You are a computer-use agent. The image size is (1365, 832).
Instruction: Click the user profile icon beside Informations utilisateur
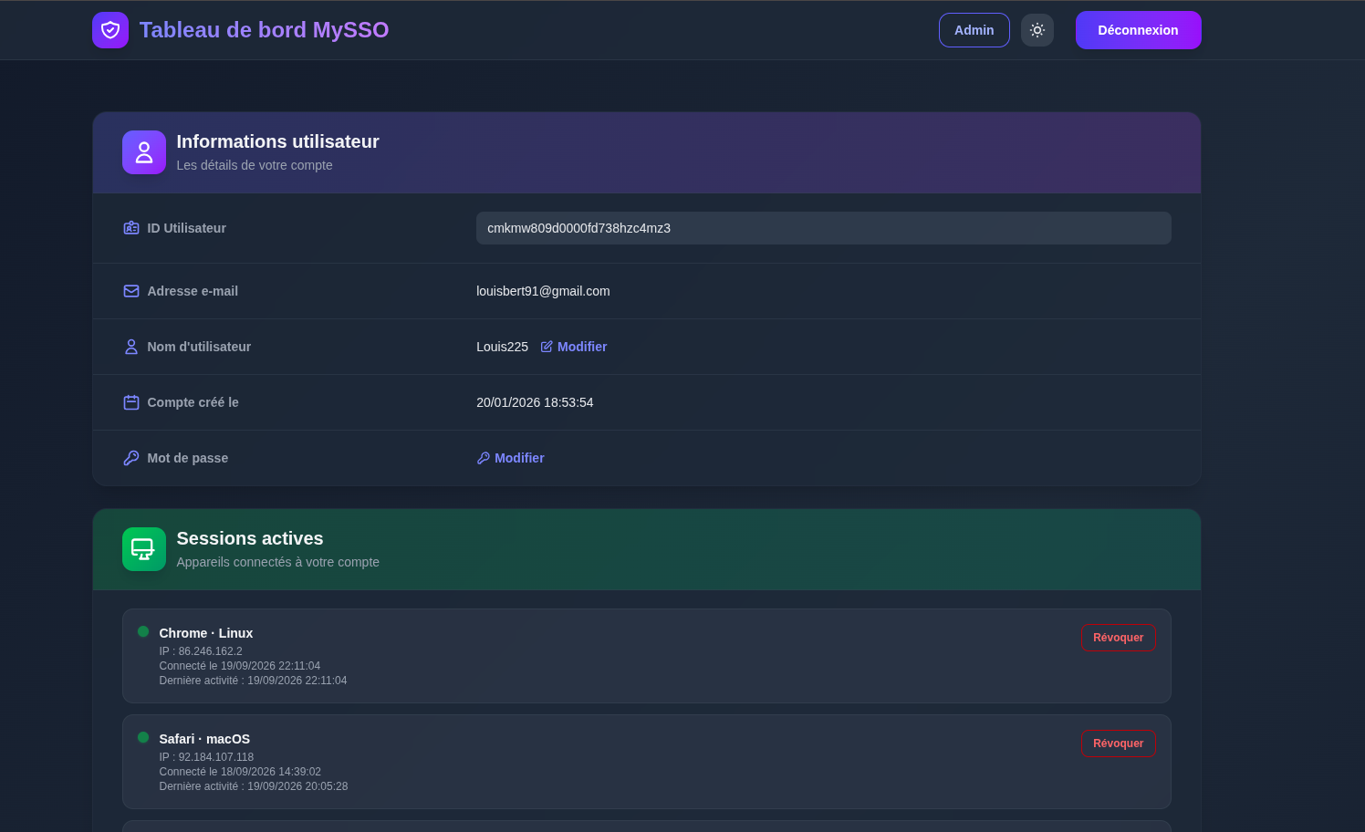tap(144, 152)
